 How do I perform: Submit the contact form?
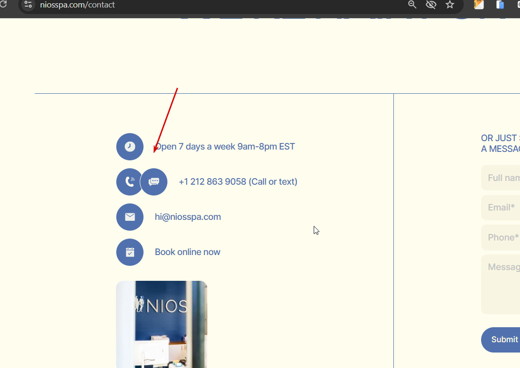point(501,339)
